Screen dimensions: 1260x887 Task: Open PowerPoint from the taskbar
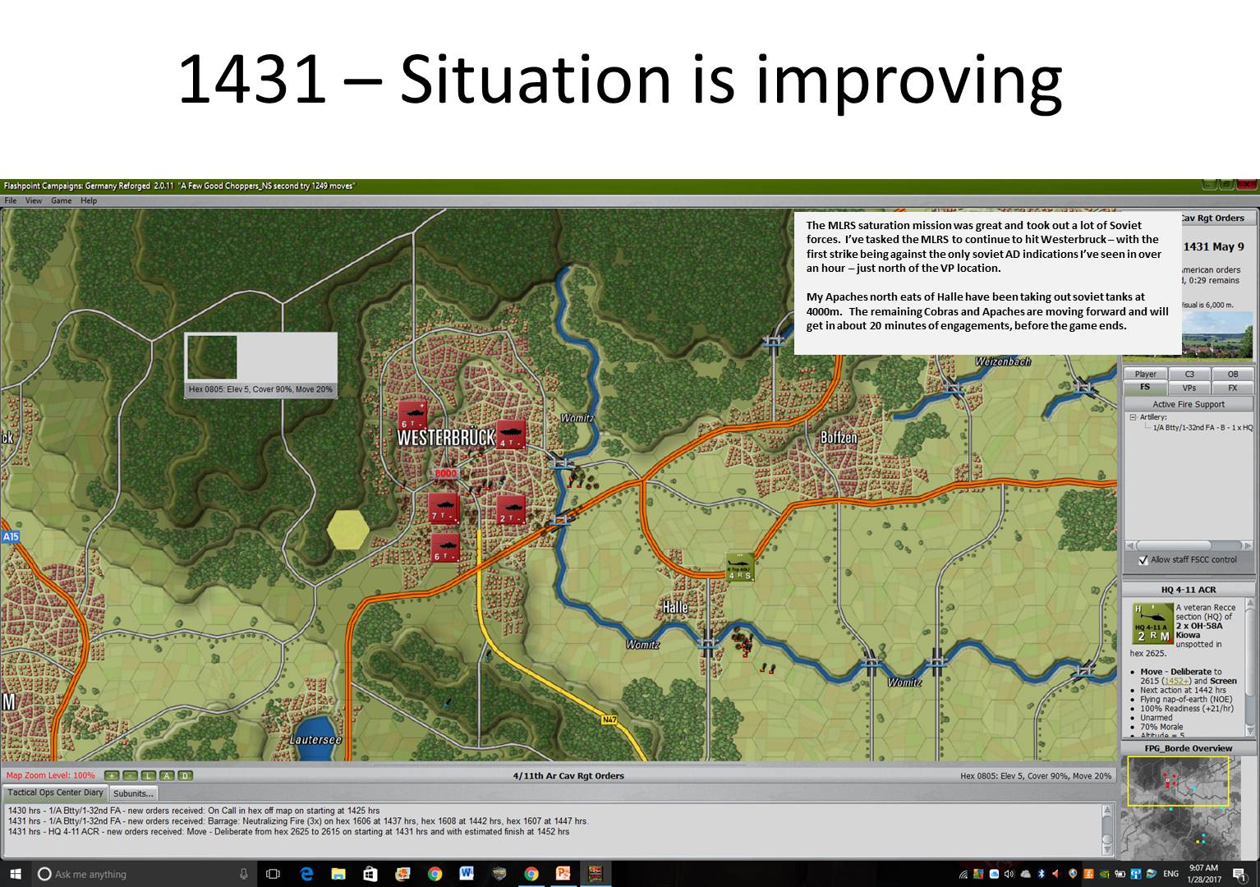563,874
